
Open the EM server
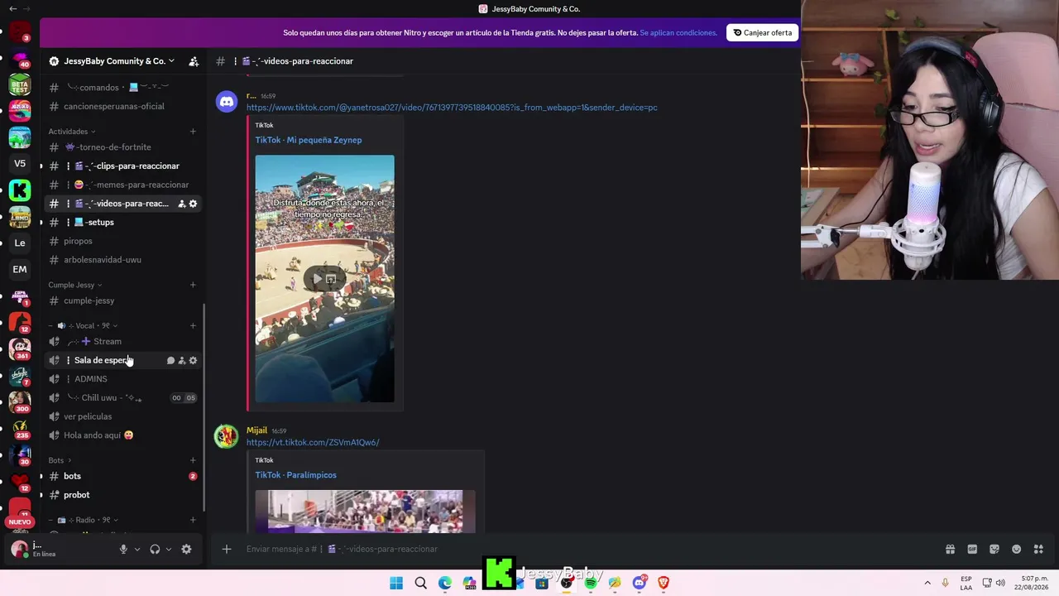coord(20,269)
